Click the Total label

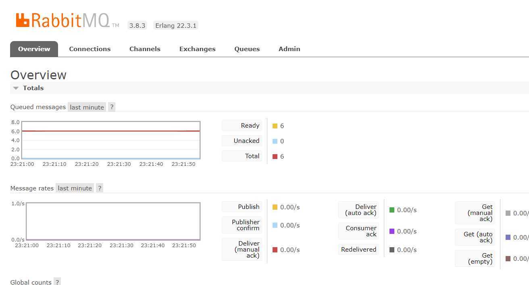242,156
